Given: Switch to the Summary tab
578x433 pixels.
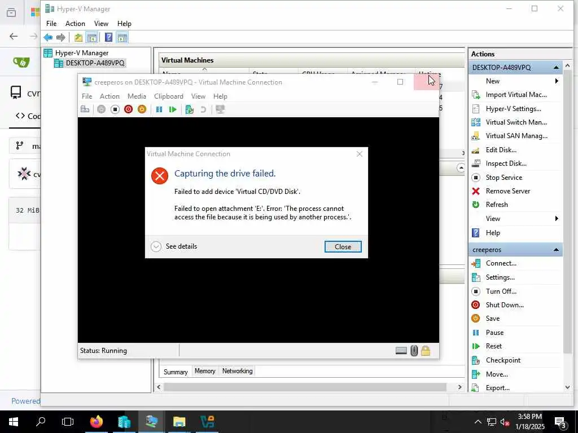Looking at the screenshot, I should click(x=176, y=372).
